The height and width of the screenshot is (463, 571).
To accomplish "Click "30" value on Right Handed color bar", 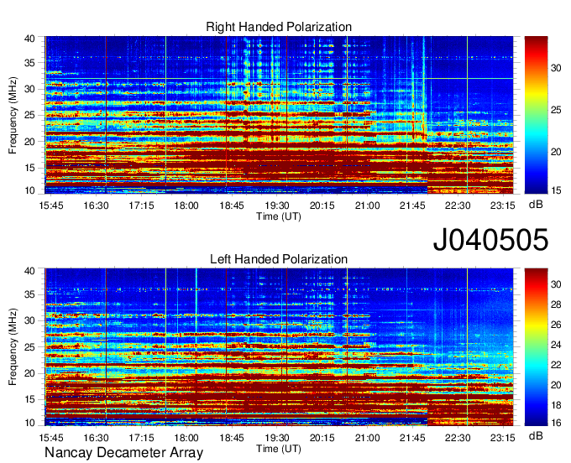I will coord(556,68).
